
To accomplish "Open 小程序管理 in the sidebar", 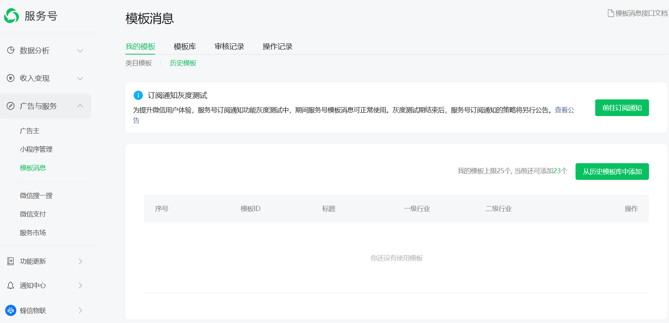I will [36, 149].
